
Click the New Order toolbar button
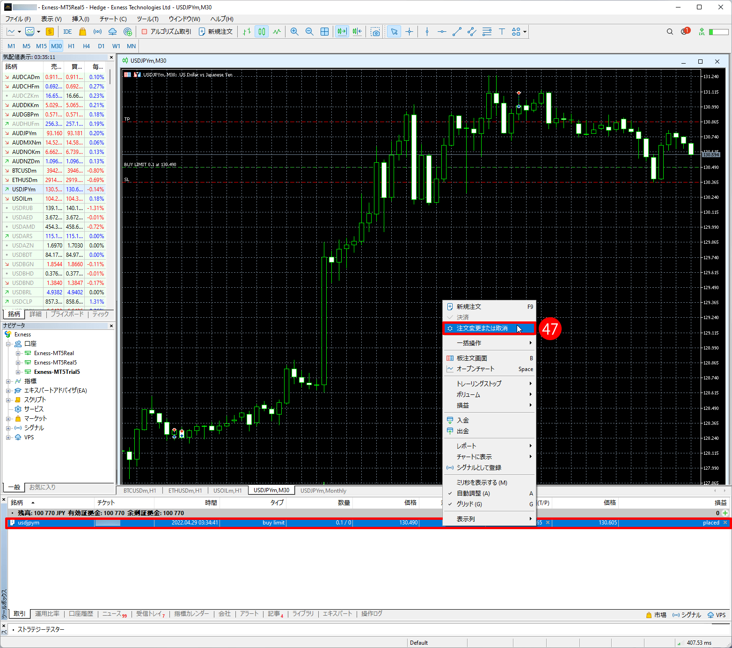[x=216, y=32]
